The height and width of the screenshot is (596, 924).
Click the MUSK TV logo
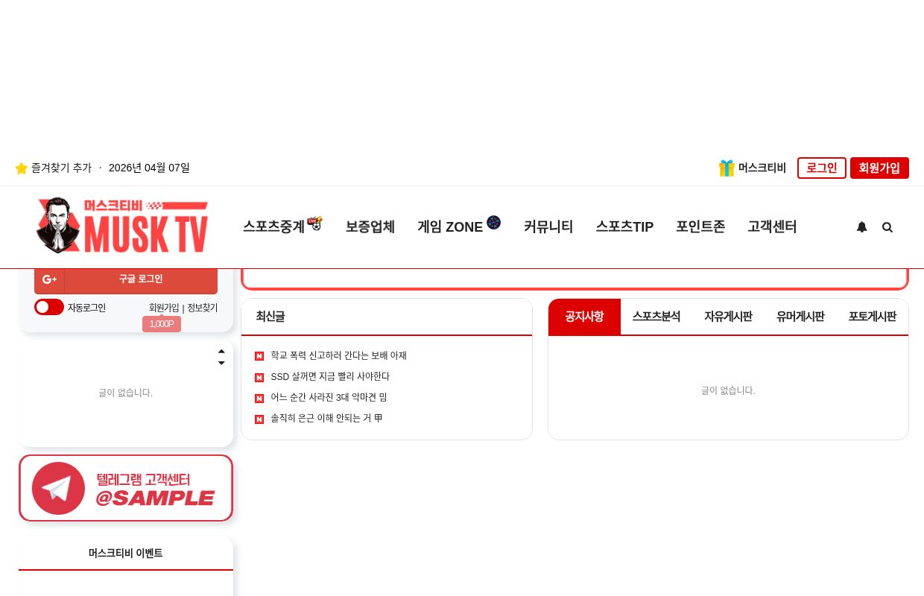pyautogui.click(x=121, y=226)
